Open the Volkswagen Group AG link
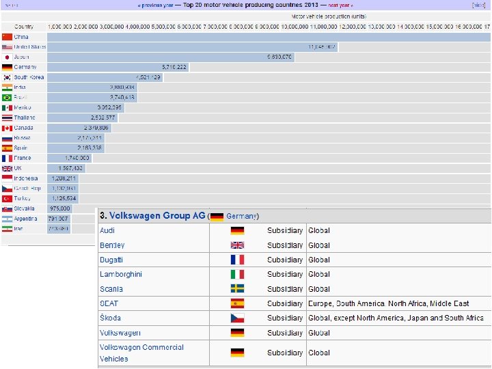Viewport: 492px width, 369px height. (157, 215)
